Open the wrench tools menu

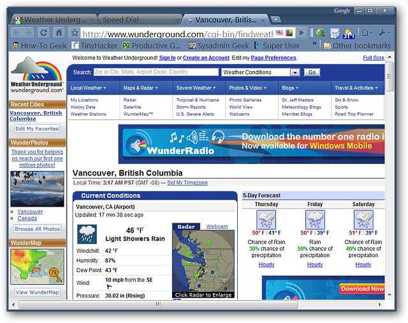click(x=384, y=32)
